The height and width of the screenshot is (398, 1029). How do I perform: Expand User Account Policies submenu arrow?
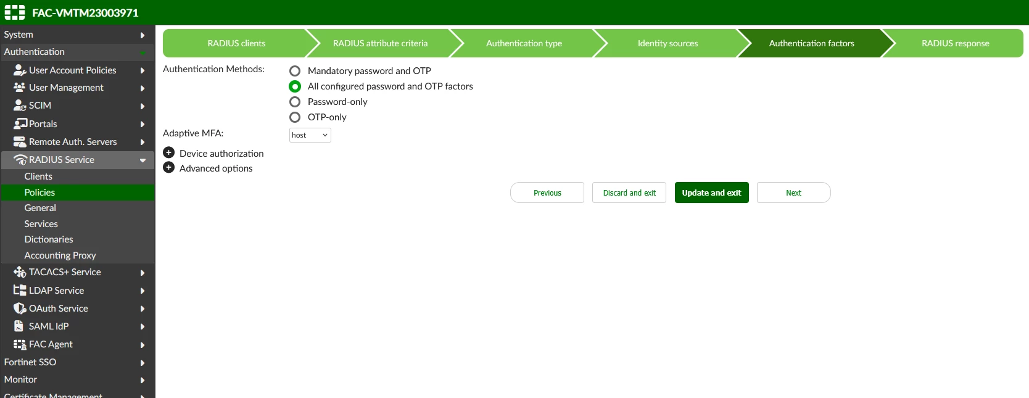point(143,70)
